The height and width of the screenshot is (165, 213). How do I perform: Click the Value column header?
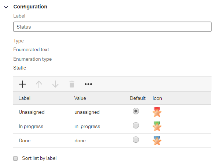80,98
